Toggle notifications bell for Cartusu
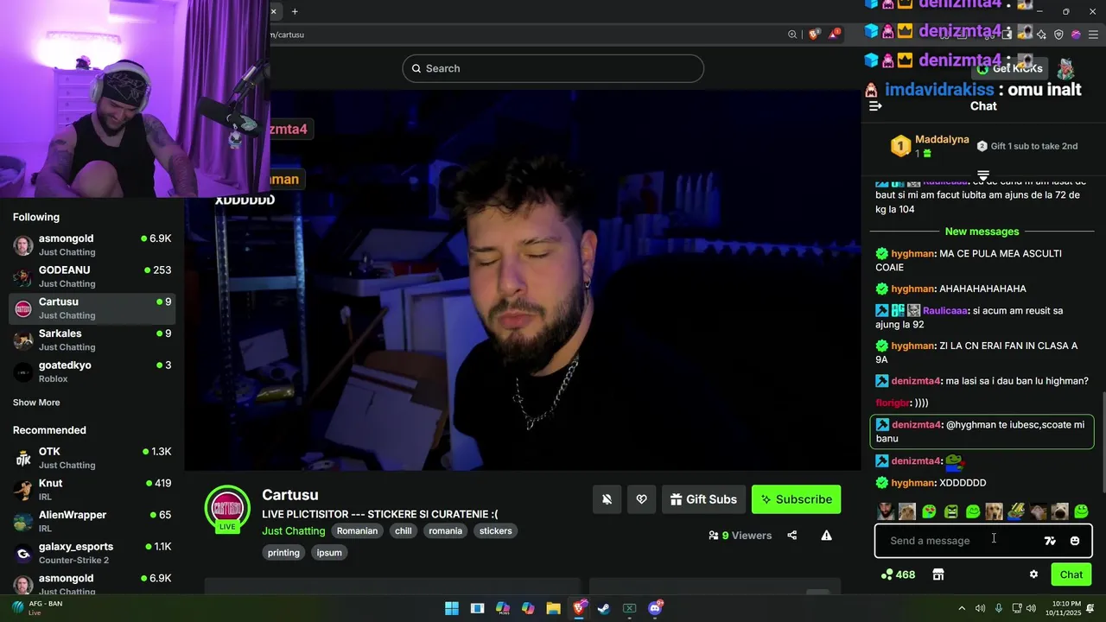Screen dimensions: 1106x622 click(607, 499)
